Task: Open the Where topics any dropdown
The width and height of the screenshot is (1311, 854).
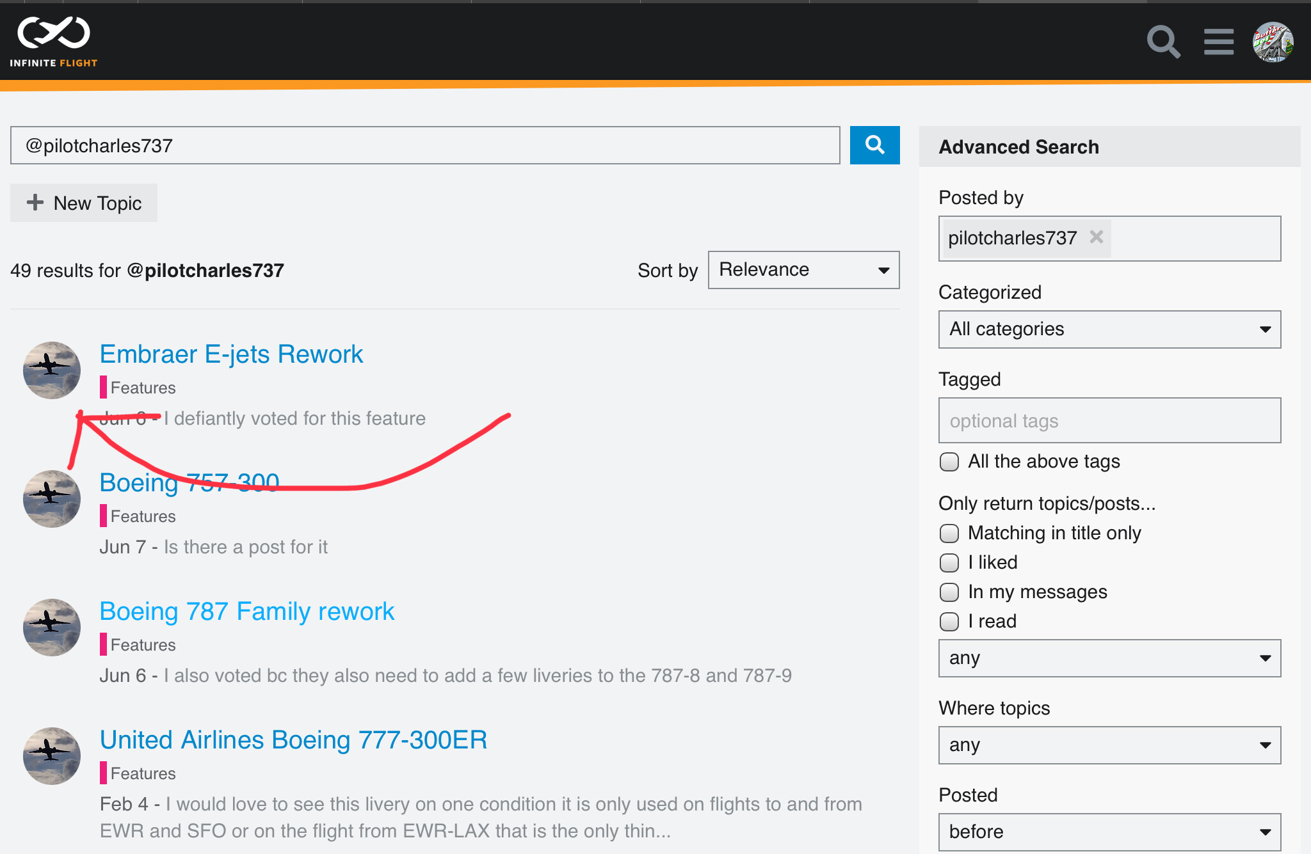Action: click(1109, 745)
